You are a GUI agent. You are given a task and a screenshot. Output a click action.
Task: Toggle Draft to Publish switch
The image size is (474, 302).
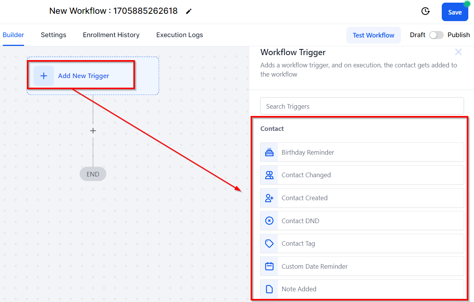(436, 35)
